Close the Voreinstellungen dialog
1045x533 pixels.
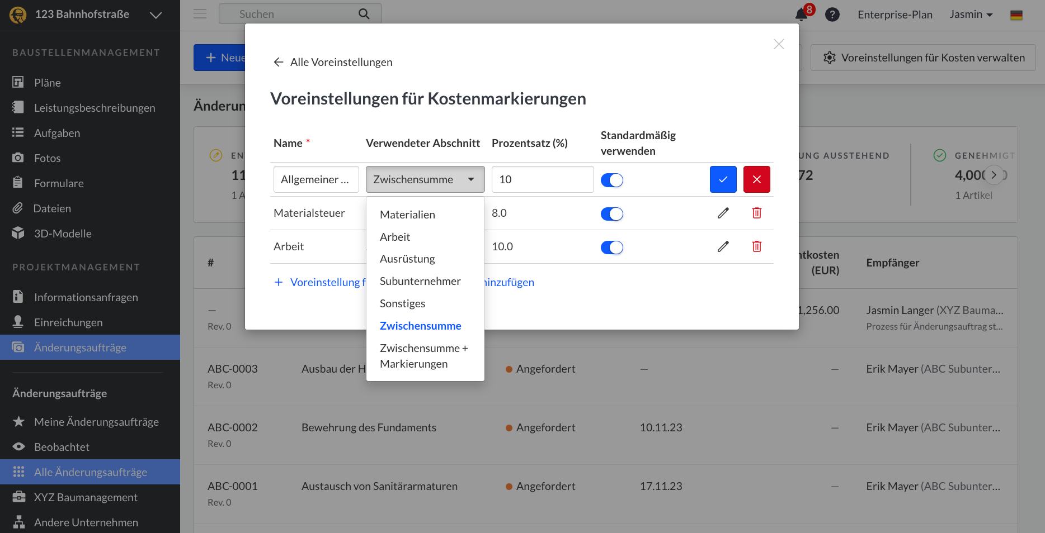pos(779,44)
